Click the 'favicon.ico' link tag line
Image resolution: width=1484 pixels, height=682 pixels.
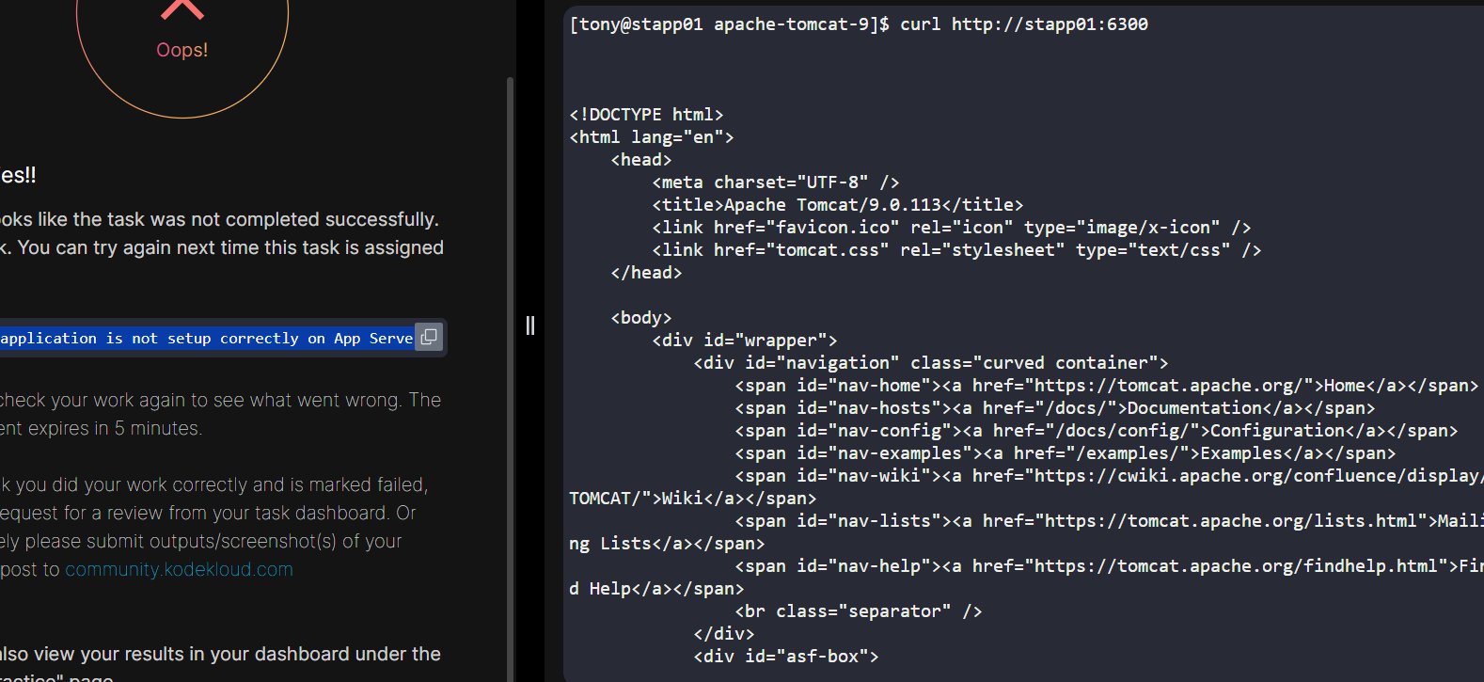click(x=951, y=228)
